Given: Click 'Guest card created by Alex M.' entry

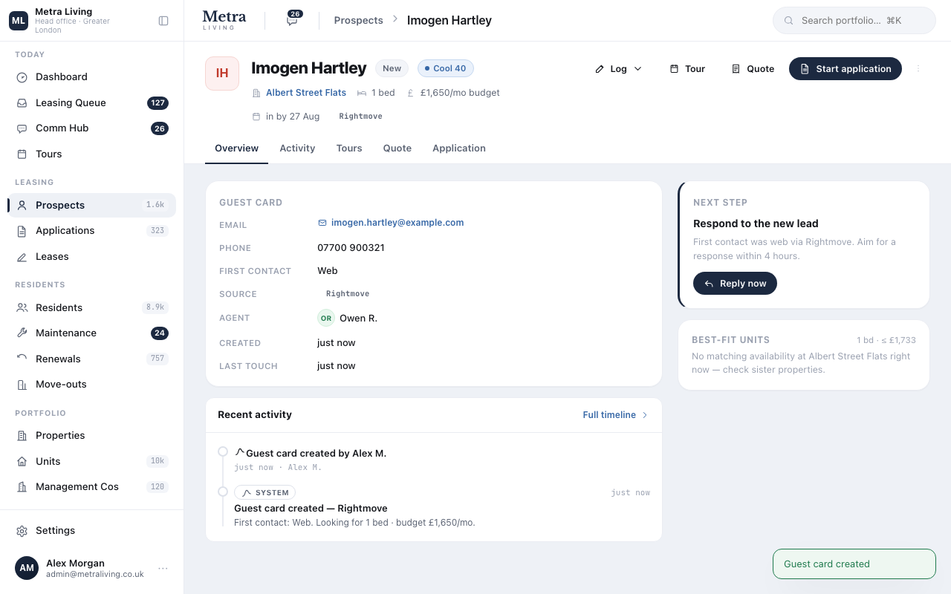Looking at the screenshot, I should tap(316, 454).
